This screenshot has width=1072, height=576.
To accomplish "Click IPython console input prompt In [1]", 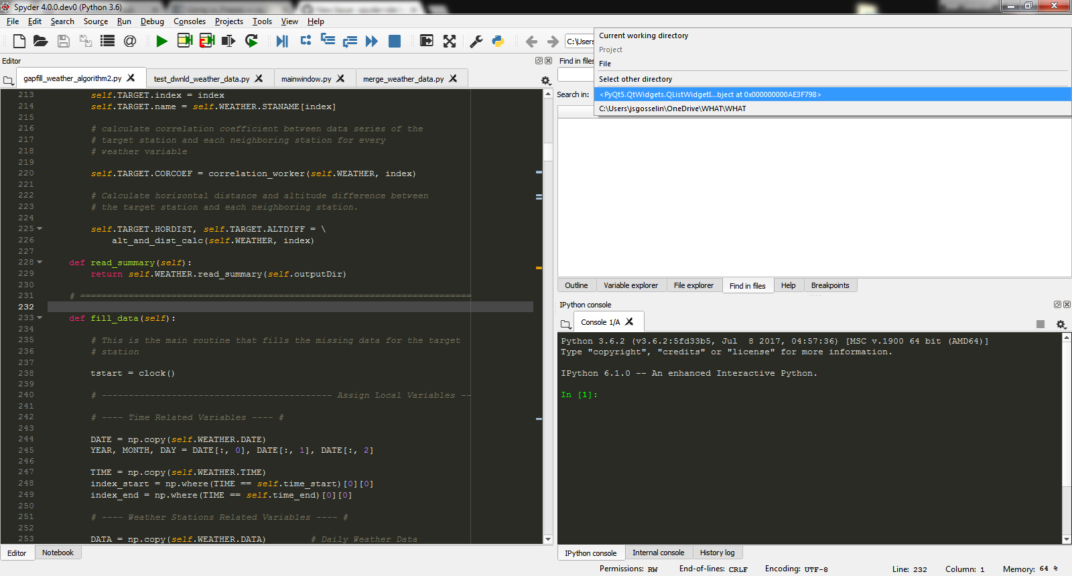I will (579, 395).
